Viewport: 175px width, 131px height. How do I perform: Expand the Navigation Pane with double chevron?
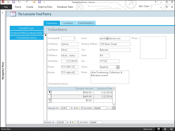coord(2,13)
